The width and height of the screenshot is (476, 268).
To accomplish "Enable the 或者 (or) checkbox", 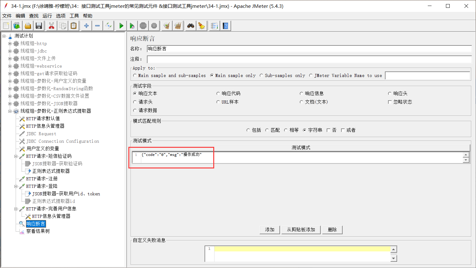I will [348, 130].
